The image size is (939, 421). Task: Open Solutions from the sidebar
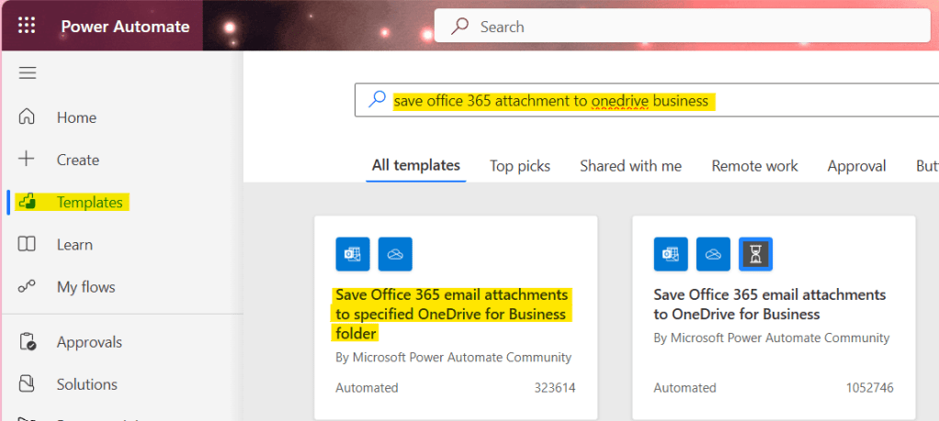click(x=86, y=384)
